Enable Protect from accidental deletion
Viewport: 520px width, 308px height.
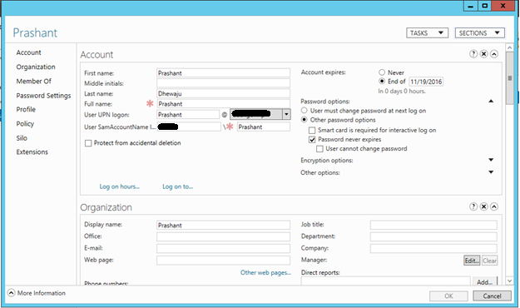click(x=88, y=143)
